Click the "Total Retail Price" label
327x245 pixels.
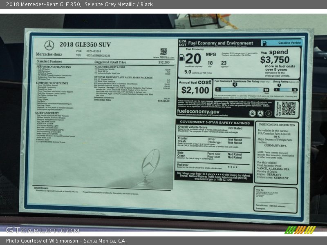point(103,100)
